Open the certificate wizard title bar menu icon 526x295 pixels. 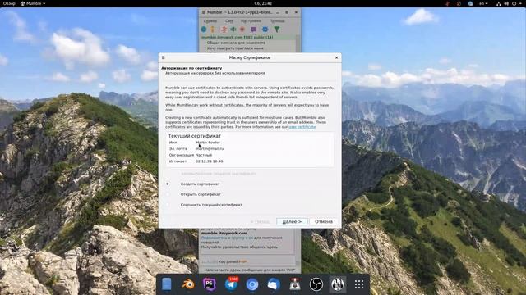click(x=164, y=57)
